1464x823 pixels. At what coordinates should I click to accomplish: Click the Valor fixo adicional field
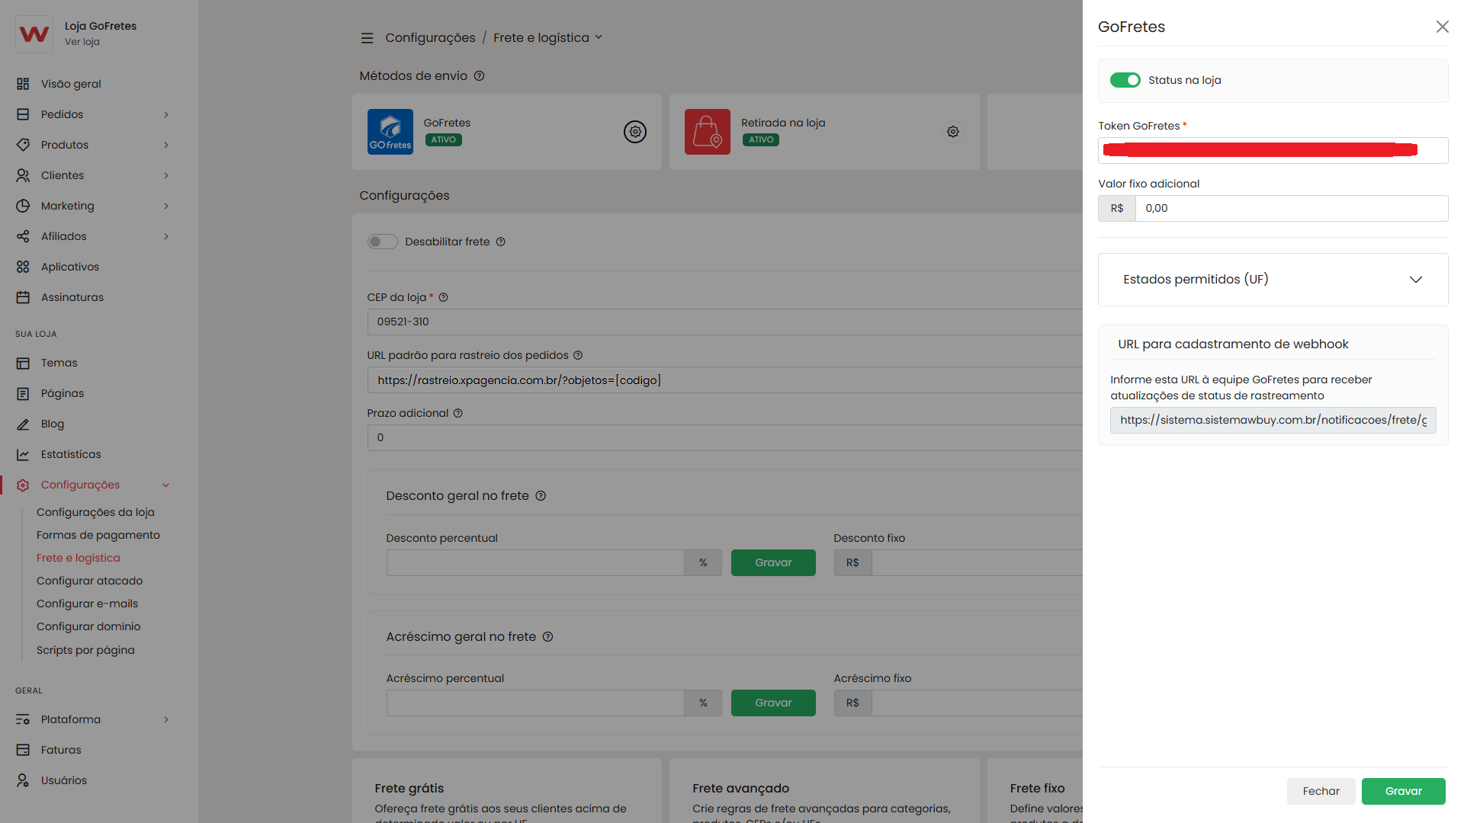(x=1291, y=209)
